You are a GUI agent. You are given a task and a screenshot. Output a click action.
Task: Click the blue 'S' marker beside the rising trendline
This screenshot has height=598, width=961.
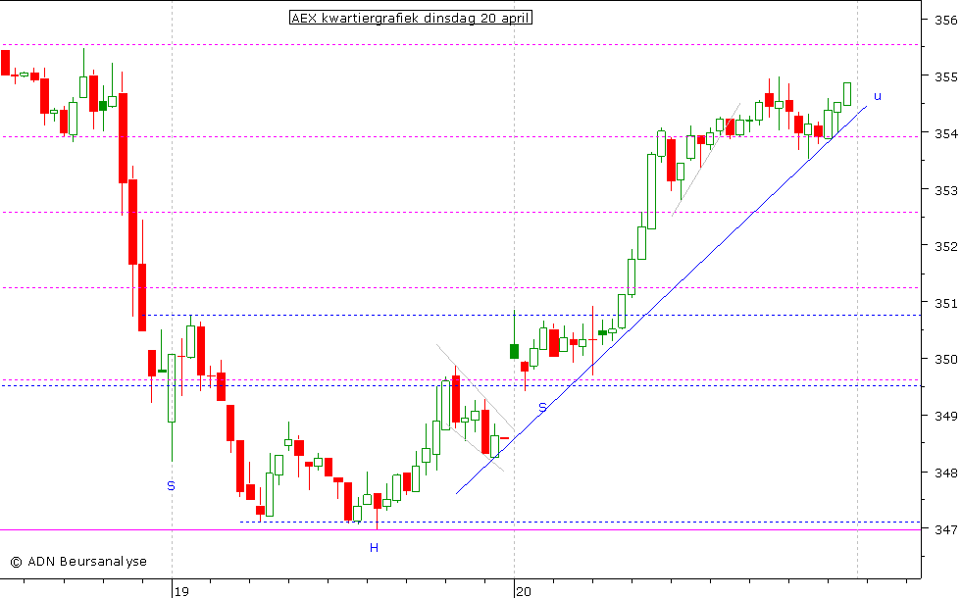click(x=542, y=408)
